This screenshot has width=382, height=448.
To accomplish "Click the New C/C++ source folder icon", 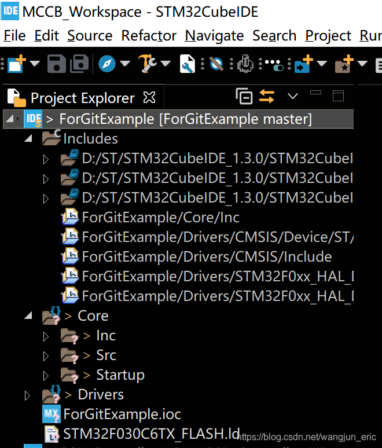I will coord(303,64).
